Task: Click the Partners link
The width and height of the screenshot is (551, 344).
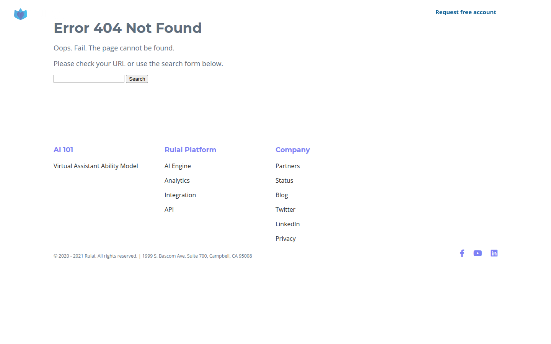Action: pyautogui.click(x=288, y=166)
